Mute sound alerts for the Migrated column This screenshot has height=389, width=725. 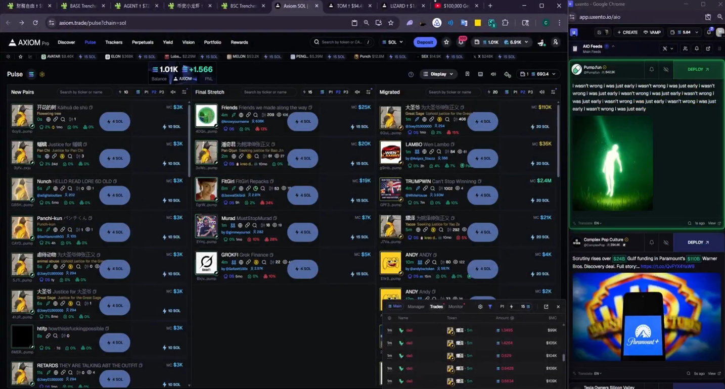[x=542, y=92]
